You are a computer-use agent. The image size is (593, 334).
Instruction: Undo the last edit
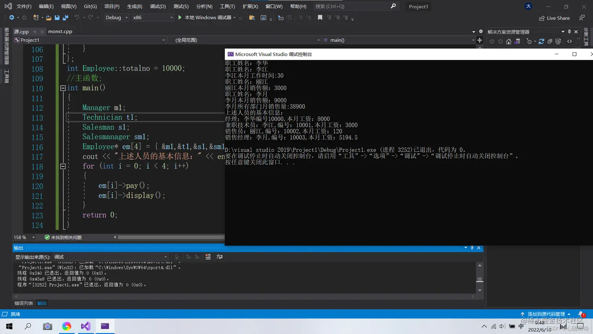(x=77, y=18)
